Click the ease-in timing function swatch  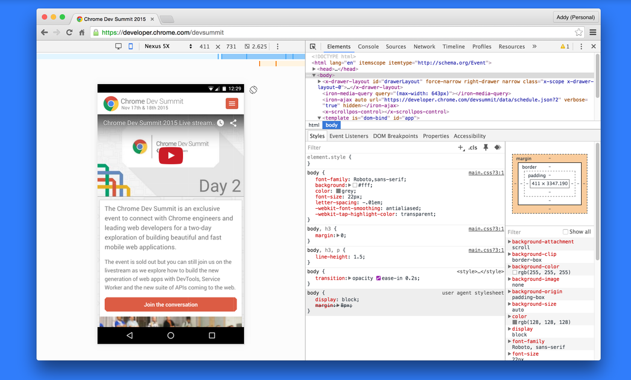pyautogui.click(x=379, y=278)
